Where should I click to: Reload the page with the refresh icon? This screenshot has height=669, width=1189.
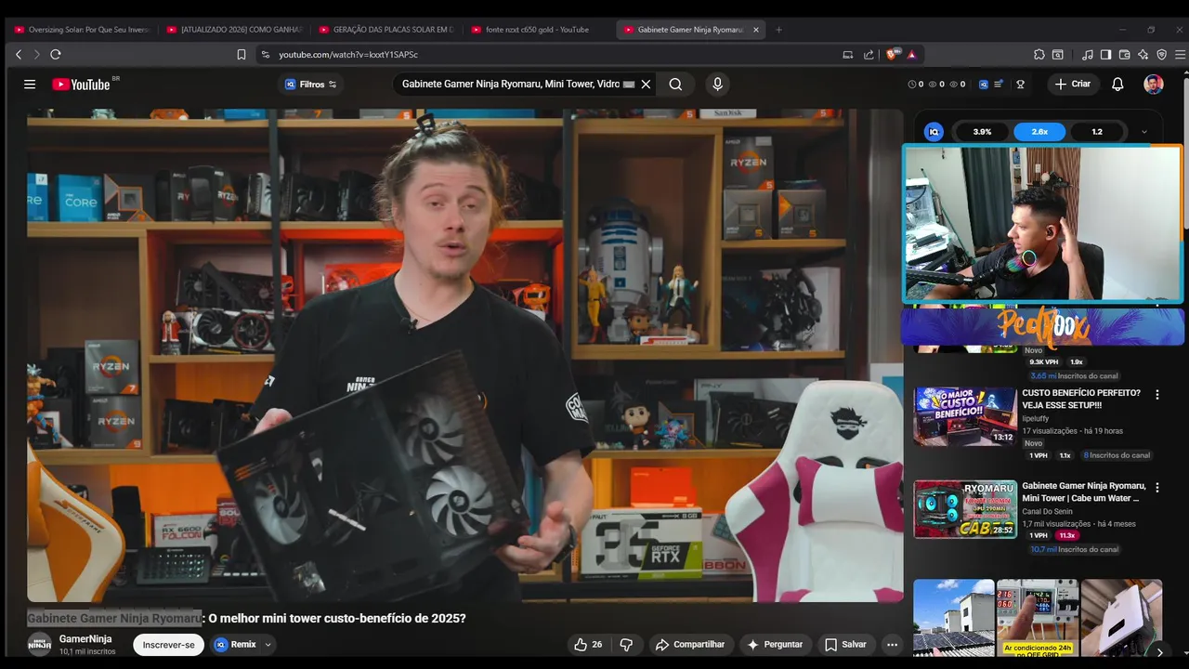tap(56, 55)
